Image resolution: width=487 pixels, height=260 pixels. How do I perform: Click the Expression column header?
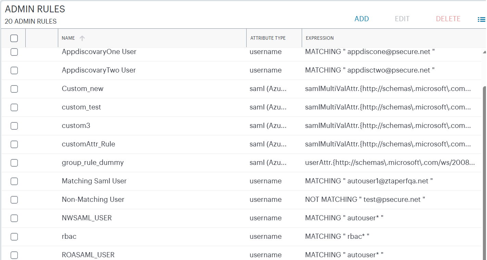point(320,38)
